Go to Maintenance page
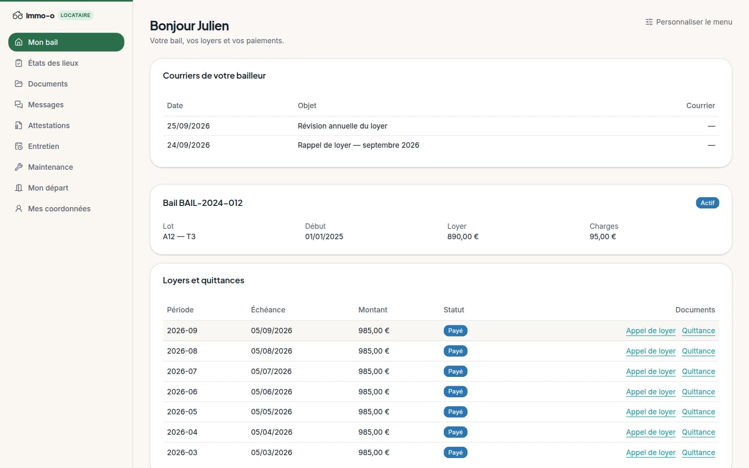The width and height of the screenshot is (749, 468). [66, 167]
